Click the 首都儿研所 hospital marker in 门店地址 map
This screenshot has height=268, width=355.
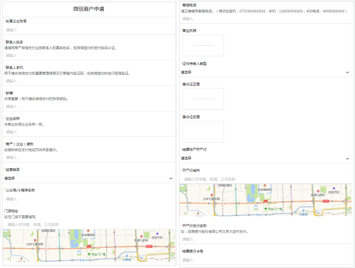tap(141, 236)
